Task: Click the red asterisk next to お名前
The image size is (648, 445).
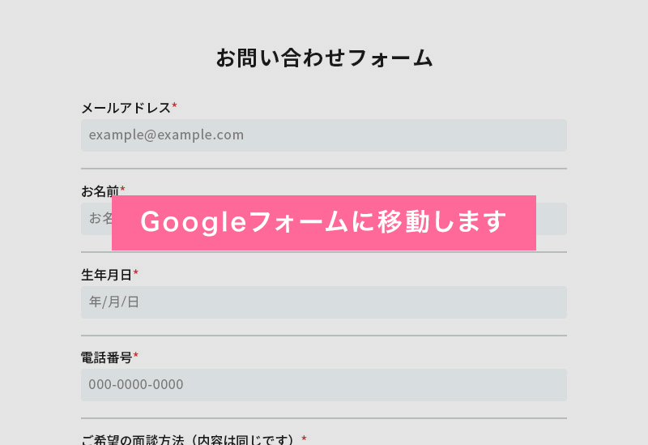Action: point(122,190)
